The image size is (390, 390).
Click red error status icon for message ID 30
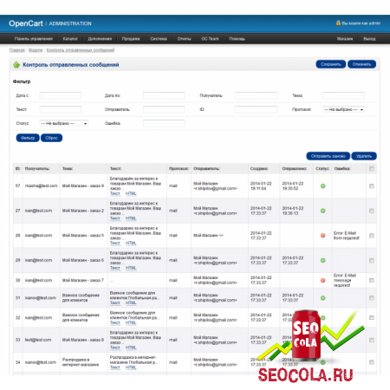(x=323, y=280)
